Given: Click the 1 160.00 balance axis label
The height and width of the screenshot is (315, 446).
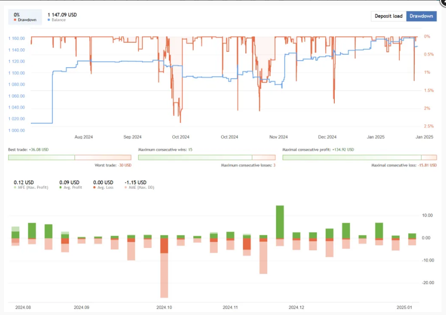Looking at the screenshot, I should [16, 38].
